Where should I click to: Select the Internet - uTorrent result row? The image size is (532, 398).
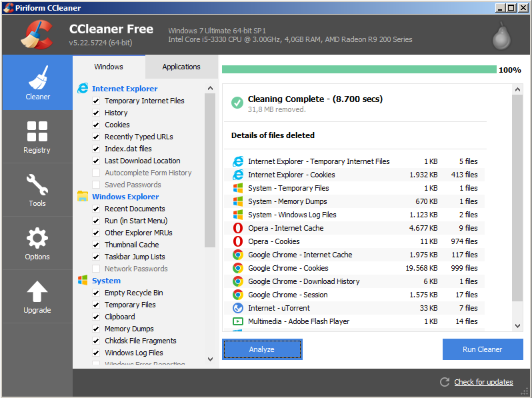click(x=354, y=308)
